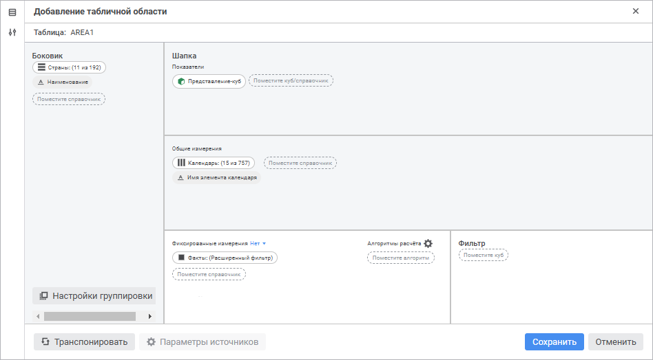The height and width of the screenshot is (360, 653).
Task: Click the horizontal scrollbar thumb in Боковик
Action: (x=90, y=317)
